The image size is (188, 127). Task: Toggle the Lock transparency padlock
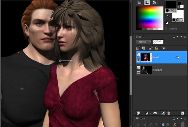point(156,48)
